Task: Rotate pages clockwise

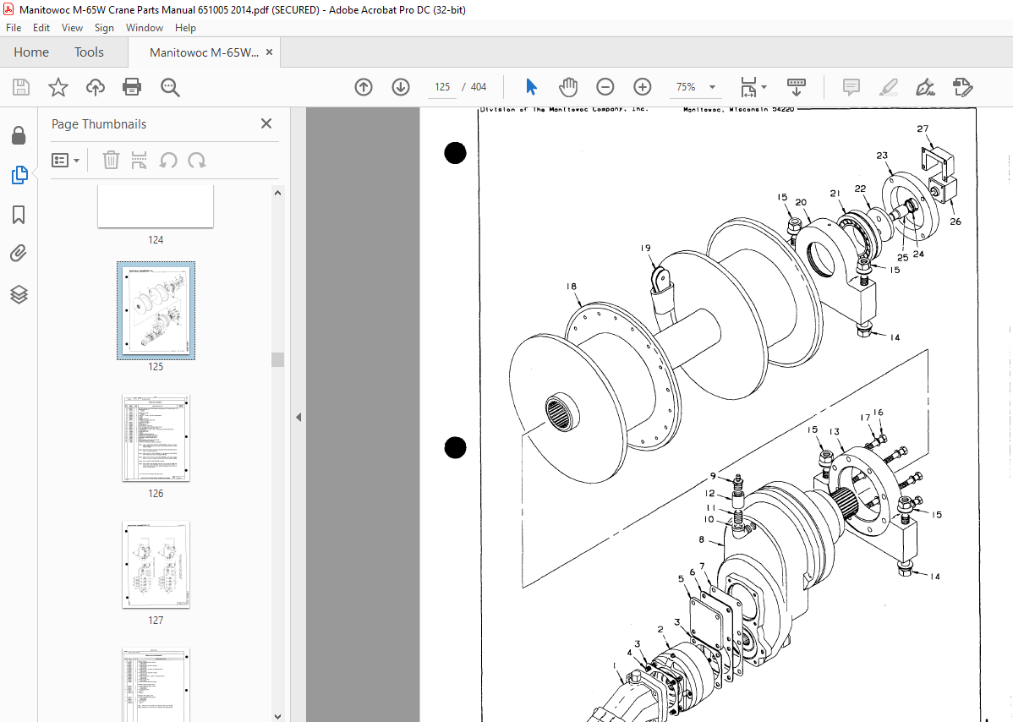Action: coord(197,160)
